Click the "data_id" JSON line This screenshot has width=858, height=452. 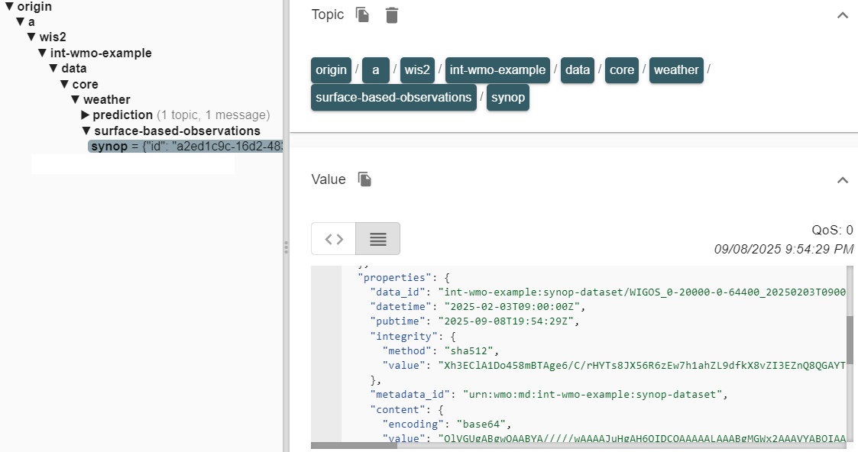click(608, 292)
